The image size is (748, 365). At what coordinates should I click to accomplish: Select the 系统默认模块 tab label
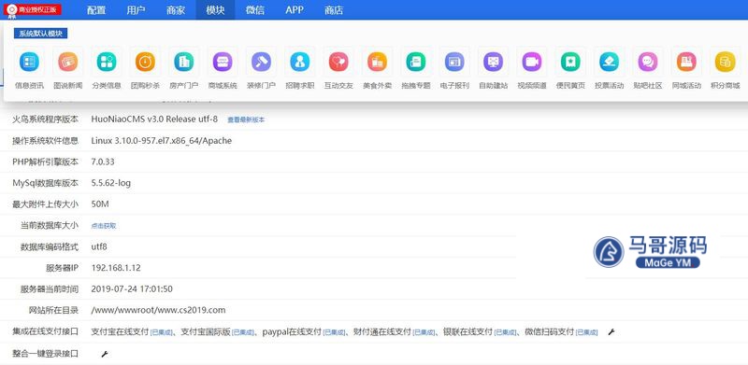(x=40, y=34)
